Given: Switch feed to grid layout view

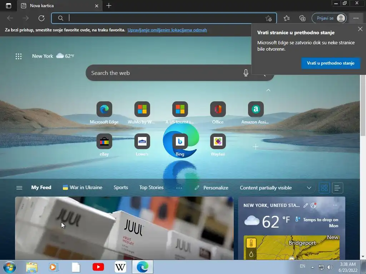Looking at the screenshot, I should pyautogui.click(x=324, y=188).
